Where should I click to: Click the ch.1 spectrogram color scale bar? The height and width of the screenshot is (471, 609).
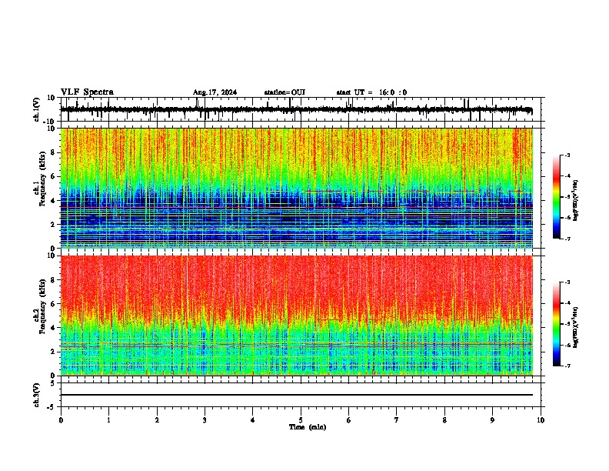point(556,197)
